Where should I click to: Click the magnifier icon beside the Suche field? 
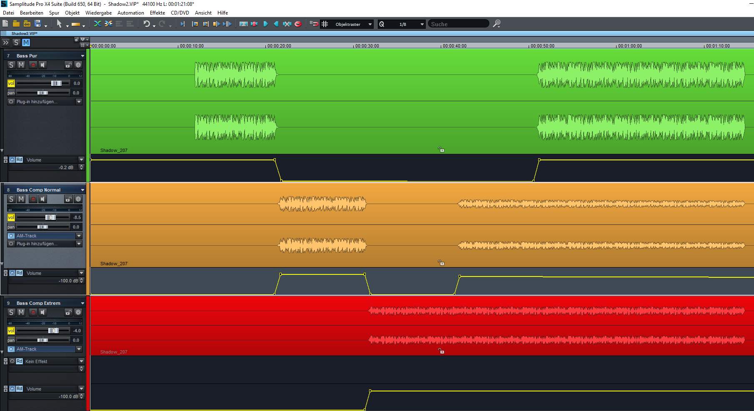497,24
